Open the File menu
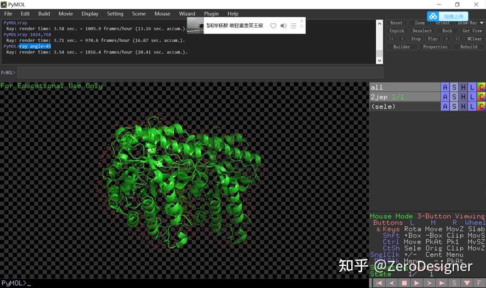Screen dimensions: 486x288 click(8, 14)
